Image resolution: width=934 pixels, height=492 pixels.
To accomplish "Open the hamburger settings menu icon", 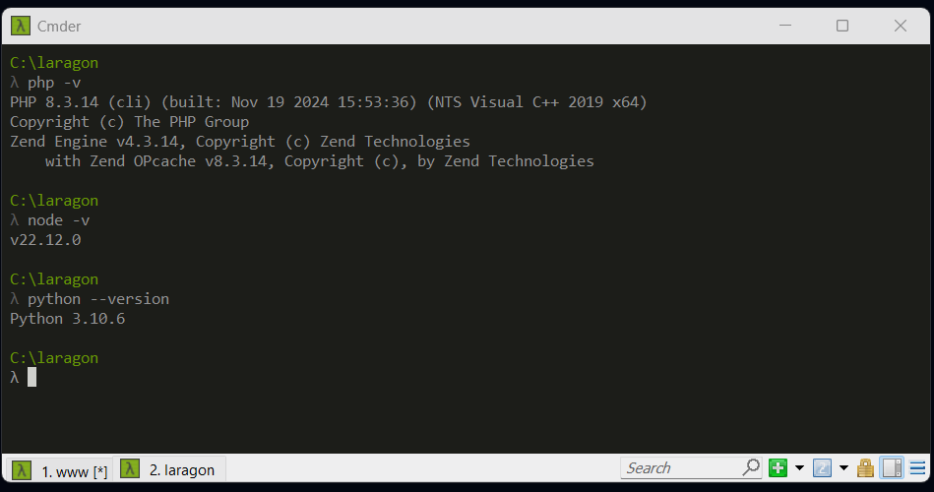I will (x=918, y=468).
